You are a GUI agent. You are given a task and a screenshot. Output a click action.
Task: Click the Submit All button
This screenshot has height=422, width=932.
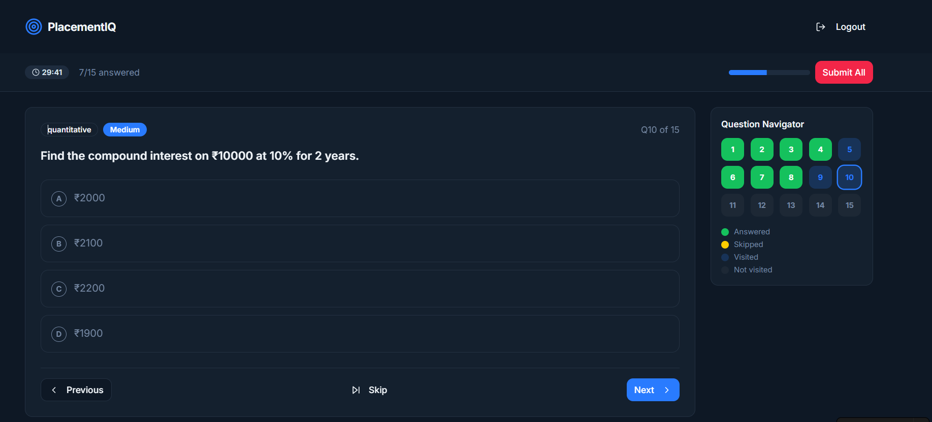click(844, 73)
